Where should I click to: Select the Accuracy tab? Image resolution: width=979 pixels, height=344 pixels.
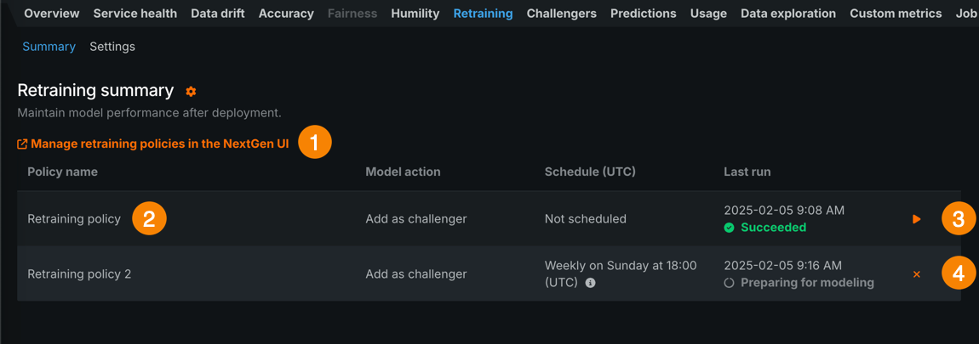click(x=286, y=14)
